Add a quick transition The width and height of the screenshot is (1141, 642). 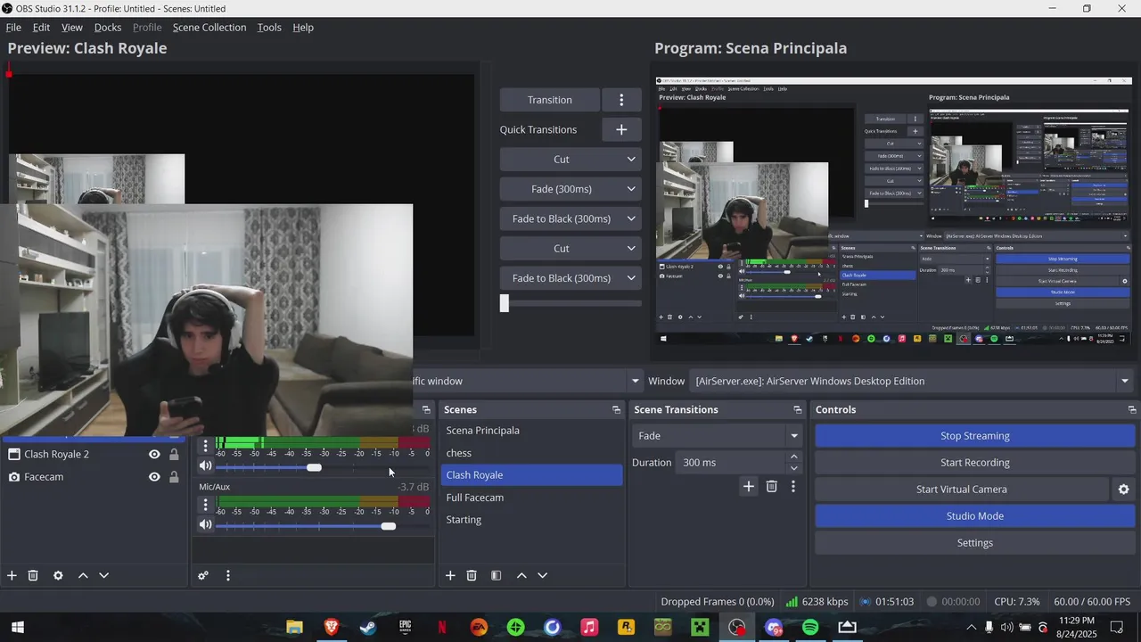(621, 129)
